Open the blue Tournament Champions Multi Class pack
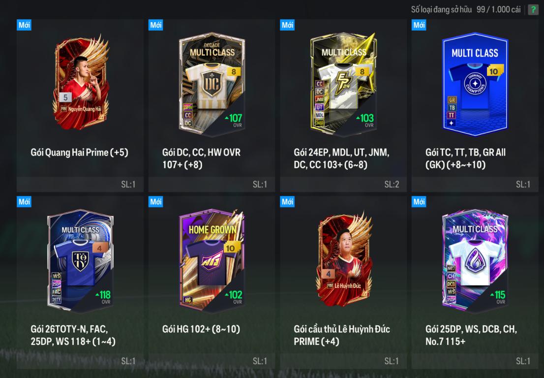This screenshot has height=378, width=544. (475, 84)
